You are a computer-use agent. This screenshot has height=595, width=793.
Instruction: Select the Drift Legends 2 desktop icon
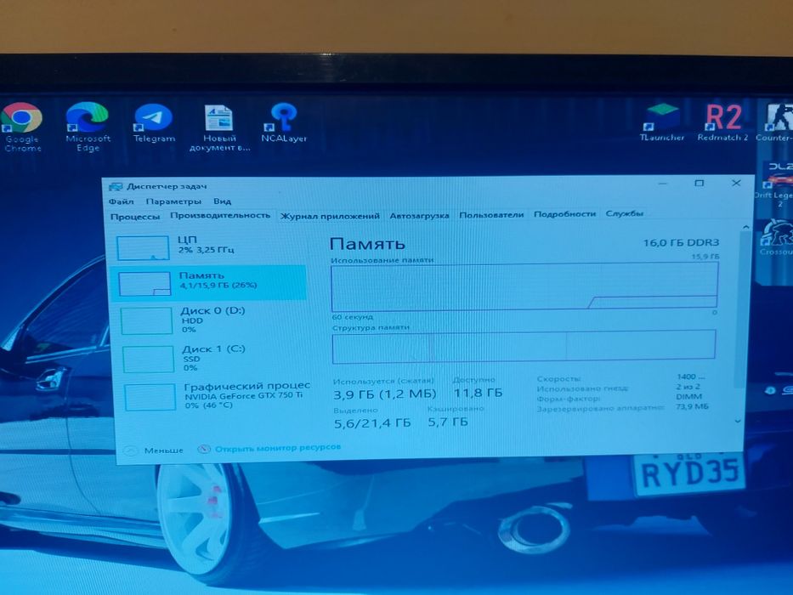776,184
